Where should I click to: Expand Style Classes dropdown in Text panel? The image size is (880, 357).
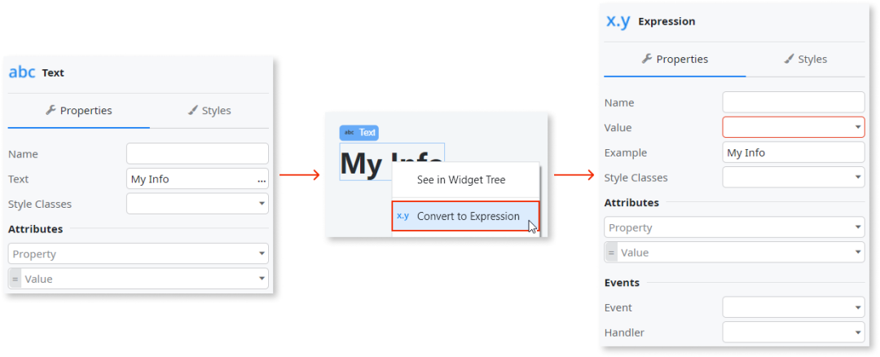coord(197,204)
